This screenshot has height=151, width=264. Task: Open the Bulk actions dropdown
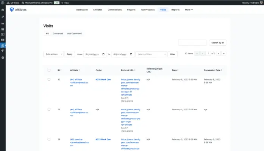tap(53, 54)
